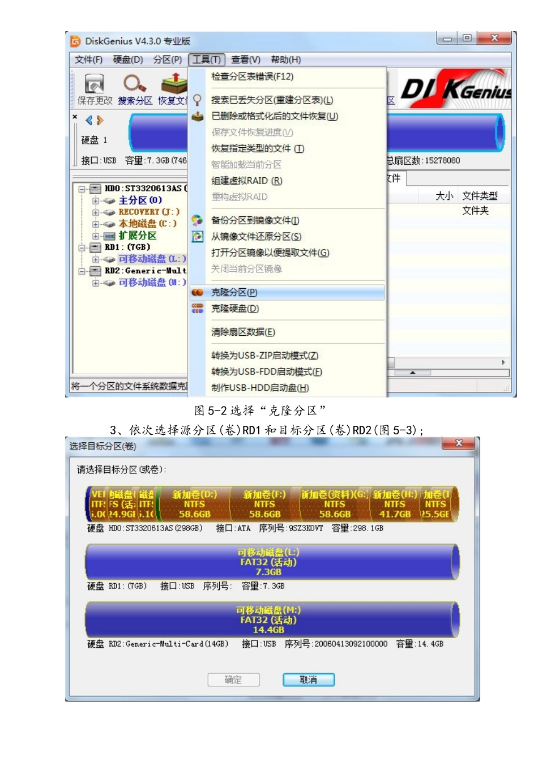
Task: Open the 分区(P) menu
Action: point(168,59)
